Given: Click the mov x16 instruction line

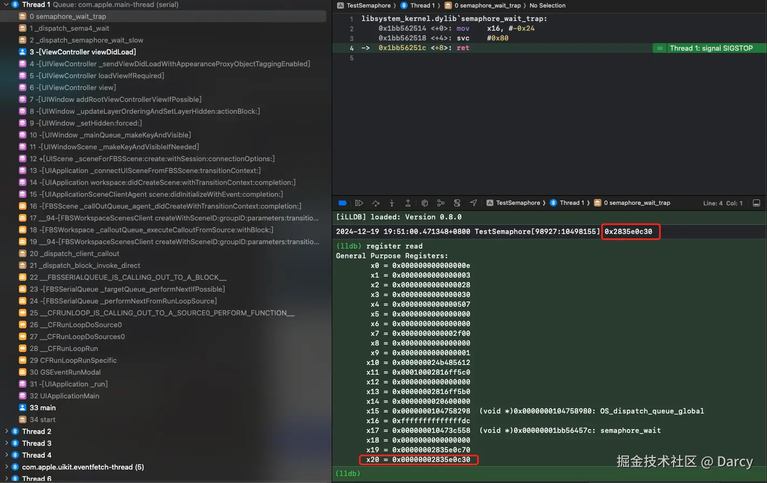Looking at the screenshot, I should tap(456, 29).
